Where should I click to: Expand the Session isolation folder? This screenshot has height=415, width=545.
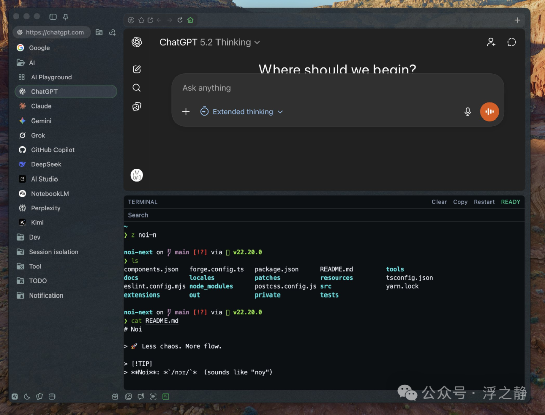[x=65, y=252]
